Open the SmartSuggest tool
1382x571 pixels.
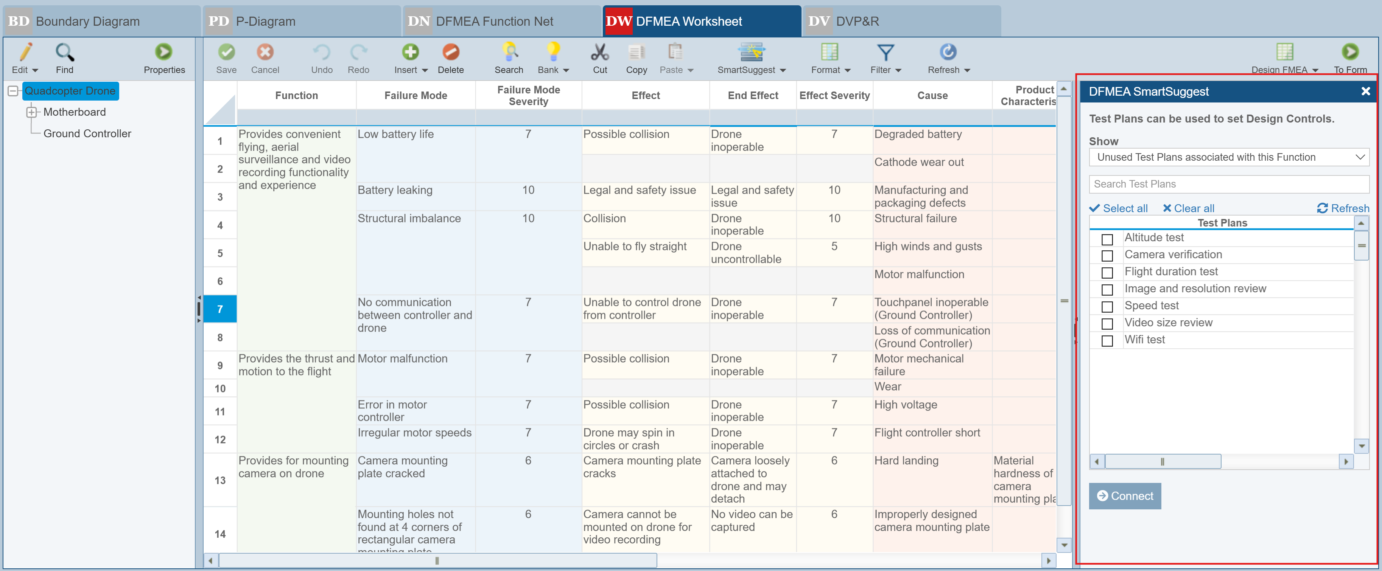[x=750, y=53]
